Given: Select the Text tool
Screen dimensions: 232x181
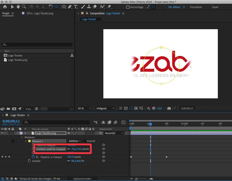Looking at the screenshot, I should (76, 7).
